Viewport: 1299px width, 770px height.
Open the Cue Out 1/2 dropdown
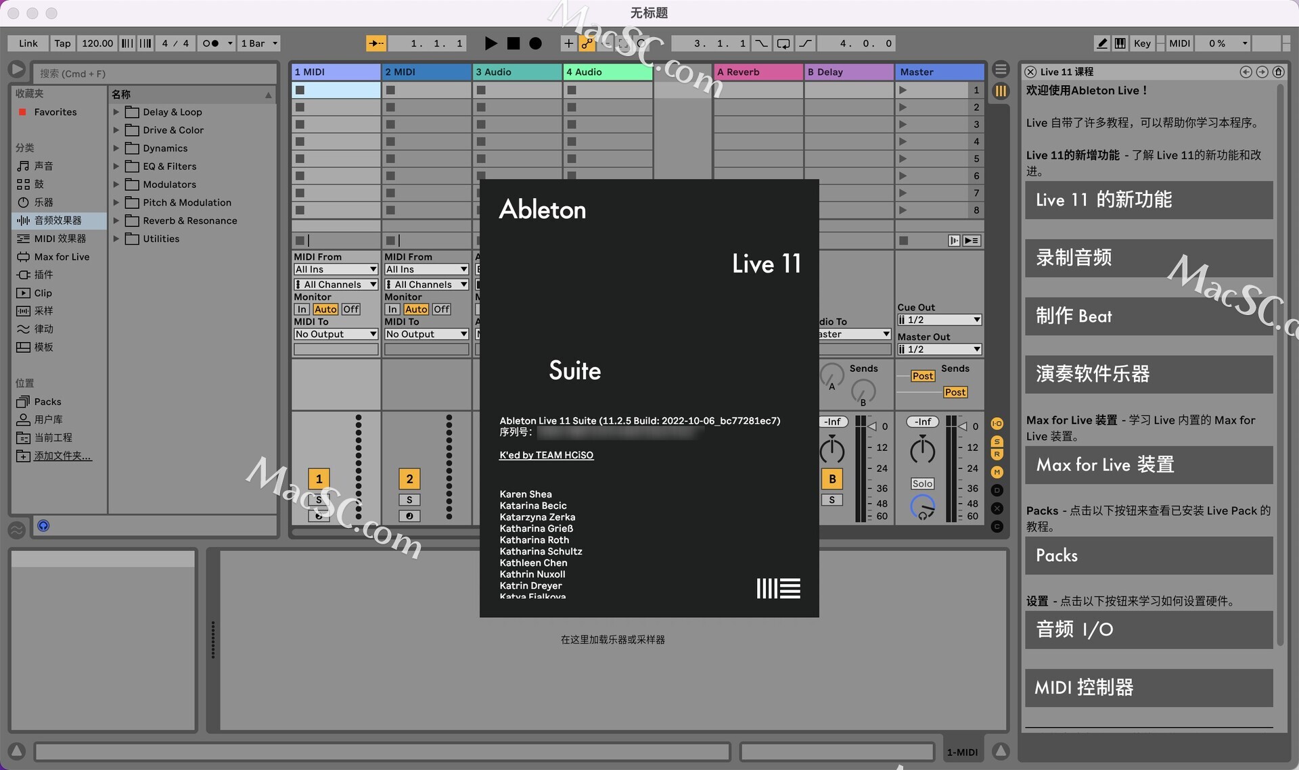939,320
